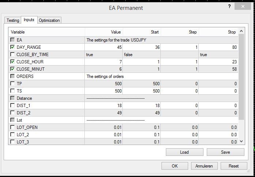Click the Save button
This screenshot has height=177, width=255.
click(x=225, y=152)
